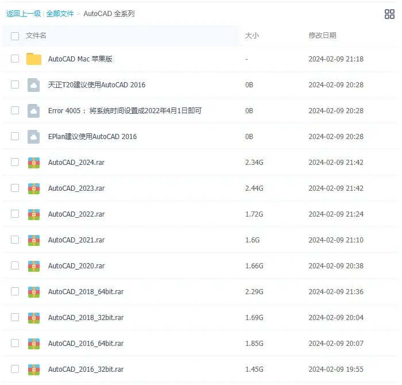Screen dimensions: 402x385
Task: Open AutoCAD_2023.rar file name
Action: click(x=76, y=188)
